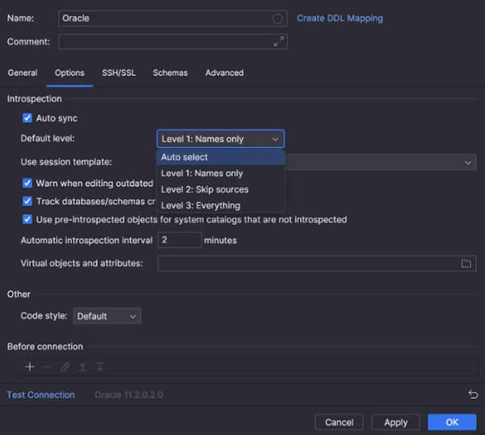This screenshot has height=435, width=485.
Task: Go to the Advanced tab
Action: pyautogui.click(x=225, y=73)
